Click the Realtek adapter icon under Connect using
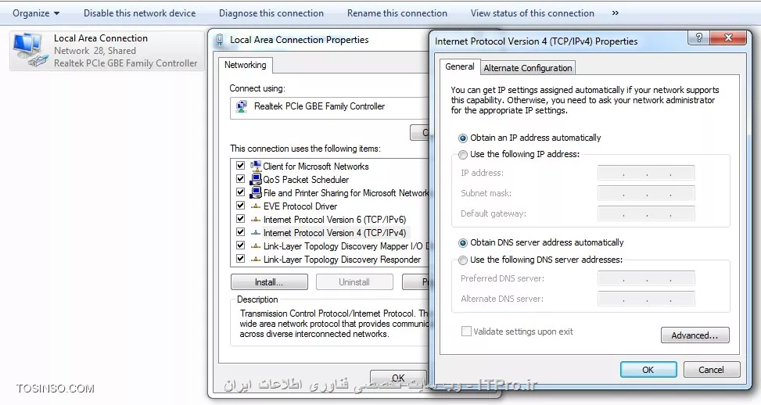The height and width of the screenshot is (405, 761). pos(242,106)
